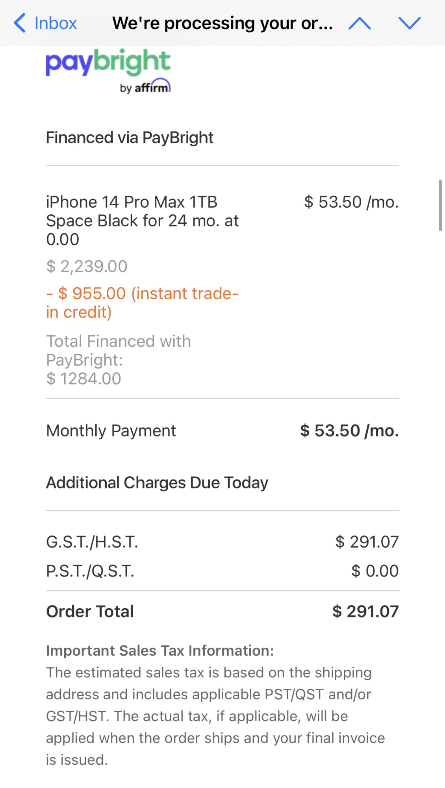
Task: Tap the bold $53.50 /mo. monthly amount
Action: click(x=349, y=431)
